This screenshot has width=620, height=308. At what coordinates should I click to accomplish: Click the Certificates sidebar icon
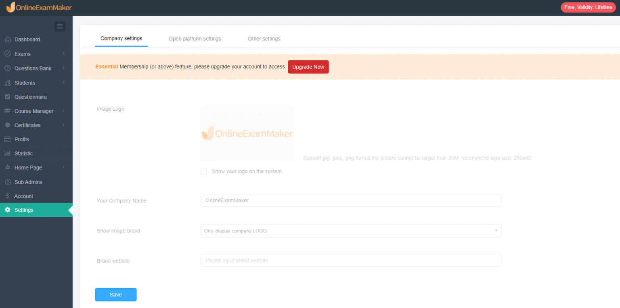[x=7, y=125]
